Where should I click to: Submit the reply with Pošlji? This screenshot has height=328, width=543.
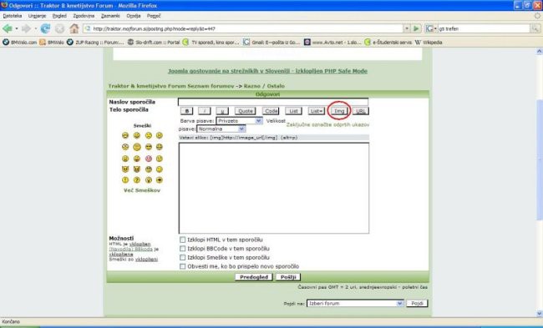(x=288, y=277)
